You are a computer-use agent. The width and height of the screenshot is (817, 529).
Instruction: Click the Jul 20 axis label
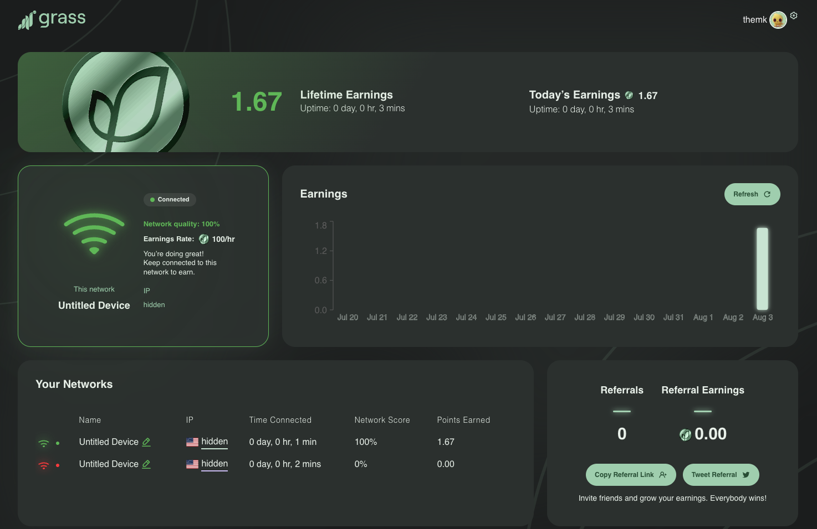tap(348, 318)
